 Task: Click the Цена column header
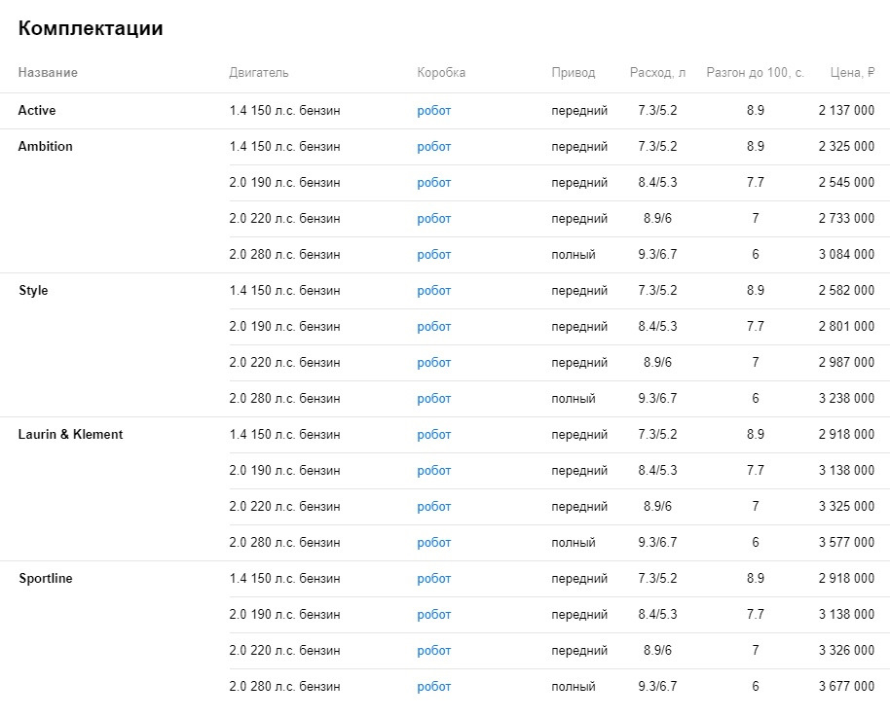(852, 73)
